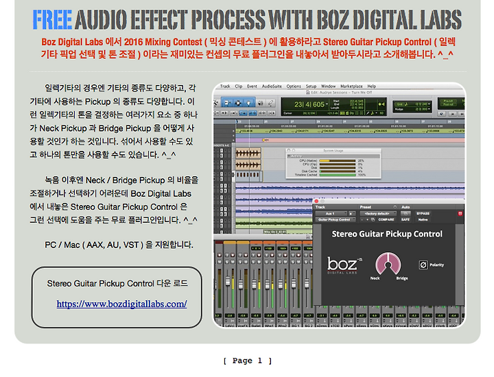Click the yellow C1 marker in the markers ruler
The height and width of the screenshot is (377, 494).
coord(265,140)
